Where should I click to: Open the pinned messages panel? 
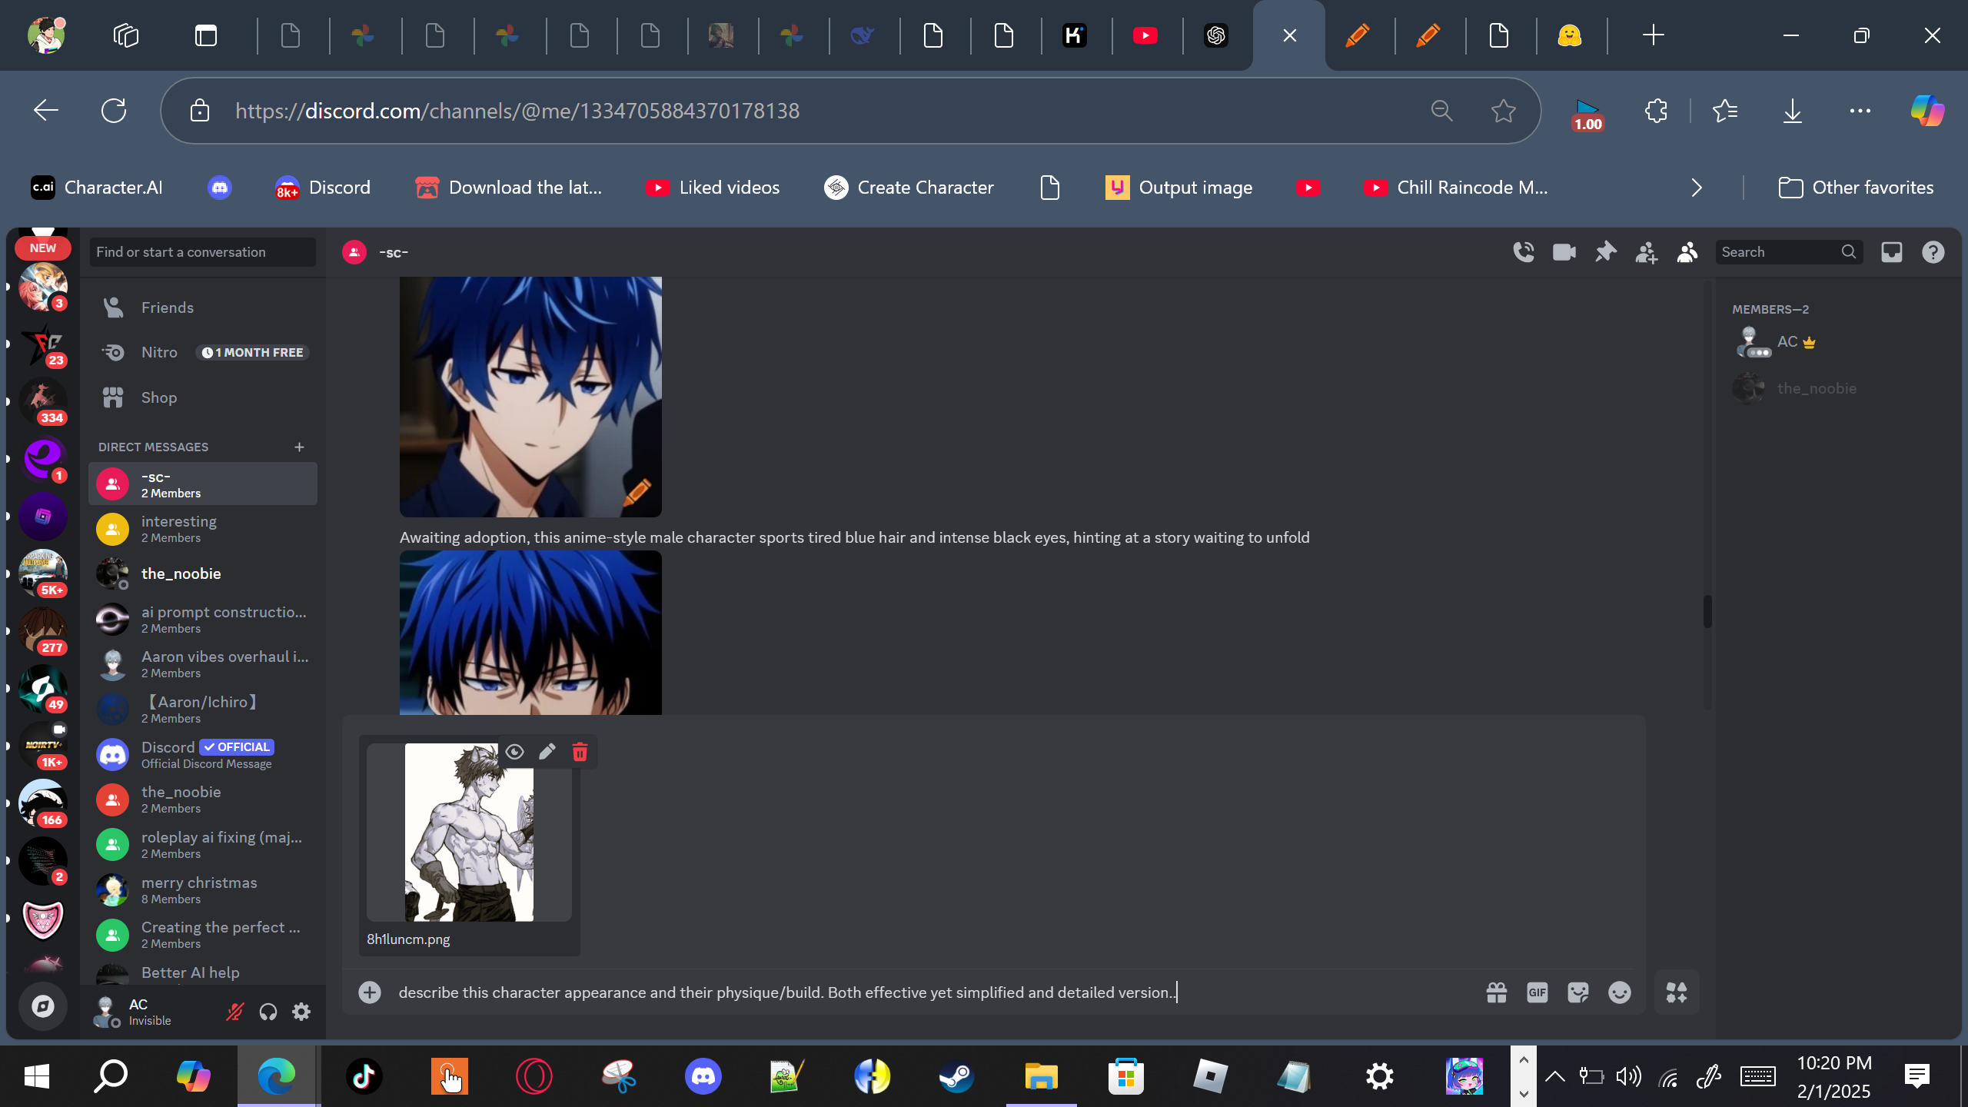pyautogui.click(x=1605, y=252)
